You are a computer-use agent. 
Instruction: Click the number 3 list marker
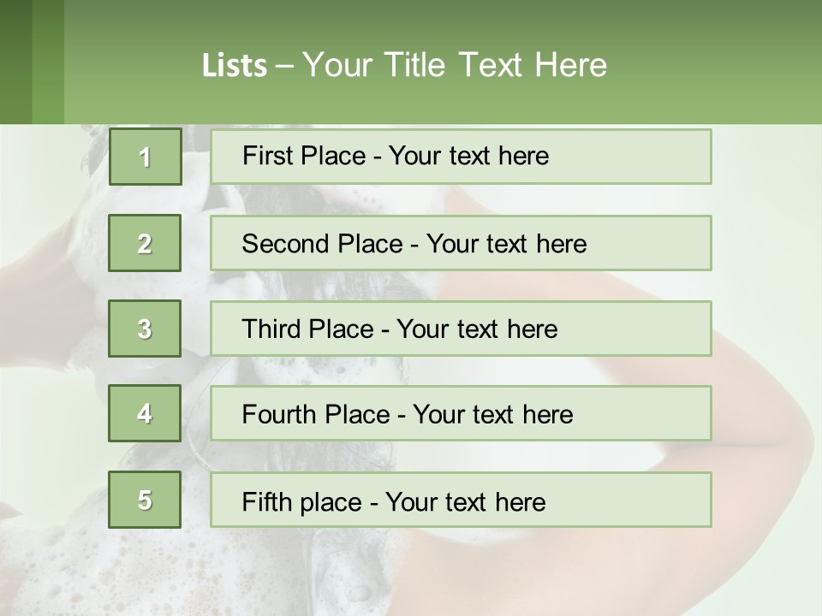point(145,329)
